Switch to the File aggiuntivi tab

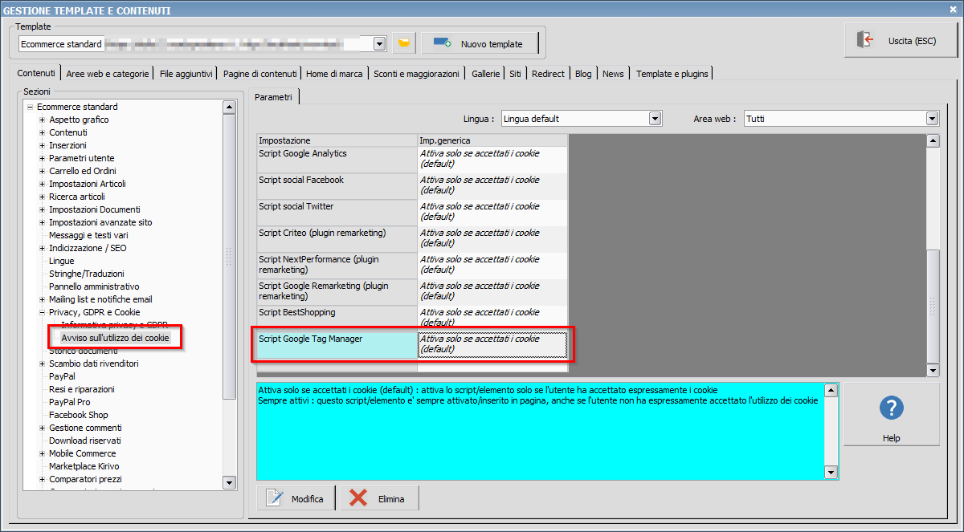pyautogui.click(x=186, y=74)
